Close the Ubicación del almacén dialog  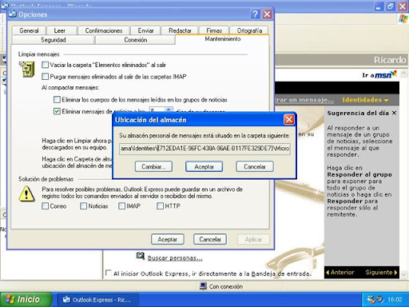(289, 120)
